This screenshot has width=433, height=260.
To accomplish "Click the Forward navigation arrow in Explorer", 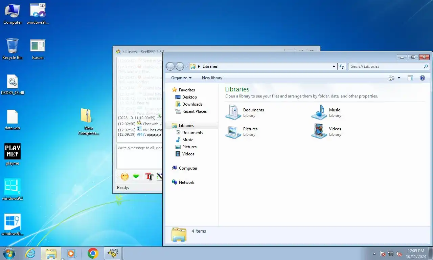I will (180, 66).
